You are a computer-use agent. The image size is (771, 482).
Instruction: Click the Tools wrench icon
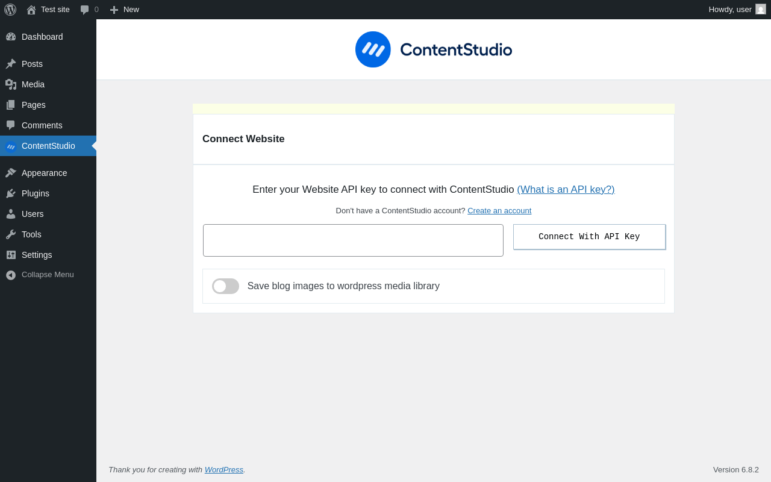click(11, 234)
